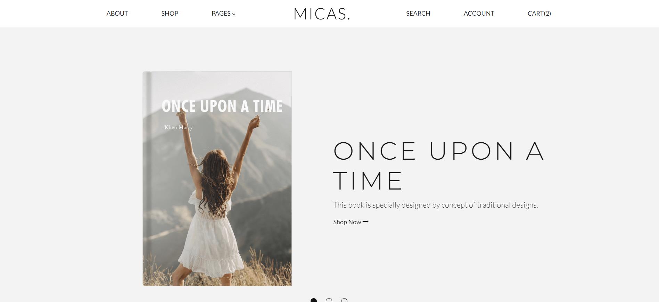This screenshot has width=659, height=302.
Task: Go to the SHOP menu item
Action: point(170,14)
